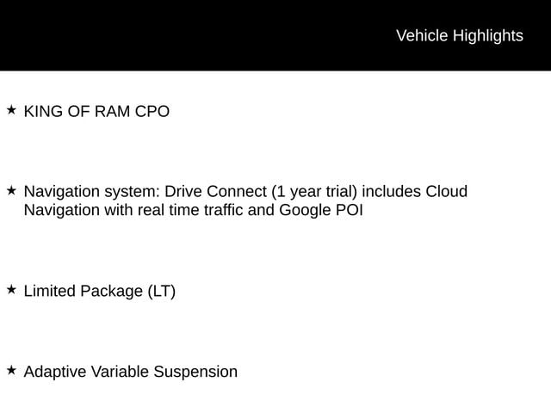Click the Navigation system: Drive Connect line
This screenshot has width=551, height=413.
point(245,192)
